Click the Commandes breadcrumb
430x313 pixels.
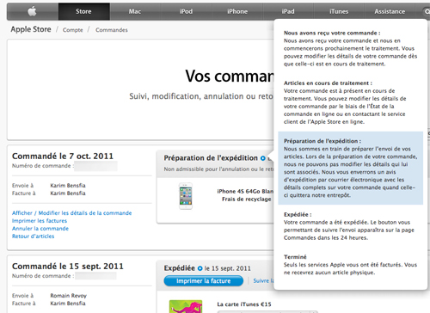[x=112, y=30]
